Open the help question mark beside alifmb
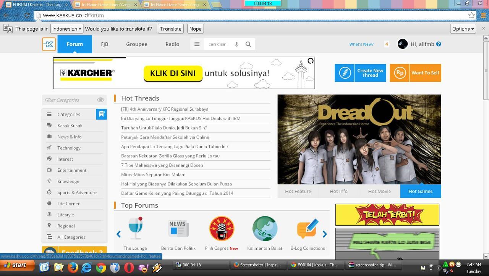Viewport: 489px width, 276px height. pos(439,44)
